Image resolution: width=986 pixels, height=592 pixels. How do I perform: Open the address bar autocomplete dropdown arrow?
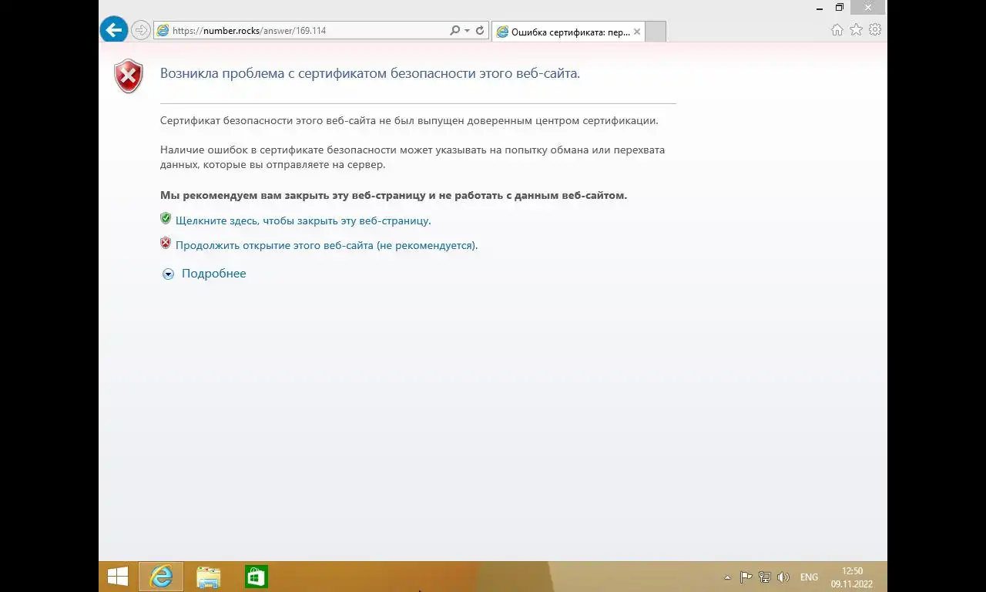coord(467,31)
